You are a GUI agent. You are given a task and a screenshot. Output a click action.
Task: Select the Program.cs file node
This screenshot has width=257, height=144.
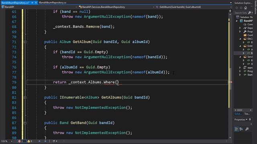coord(248,71)
